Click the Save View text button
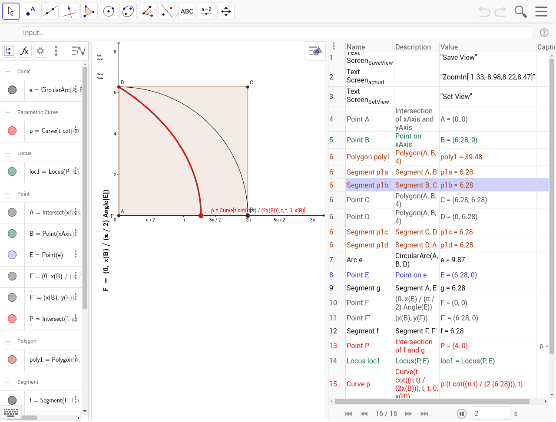 pos(100,76)
